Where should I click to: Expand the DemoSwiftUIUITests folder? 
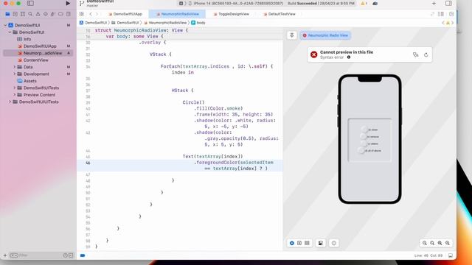[10, 102]
